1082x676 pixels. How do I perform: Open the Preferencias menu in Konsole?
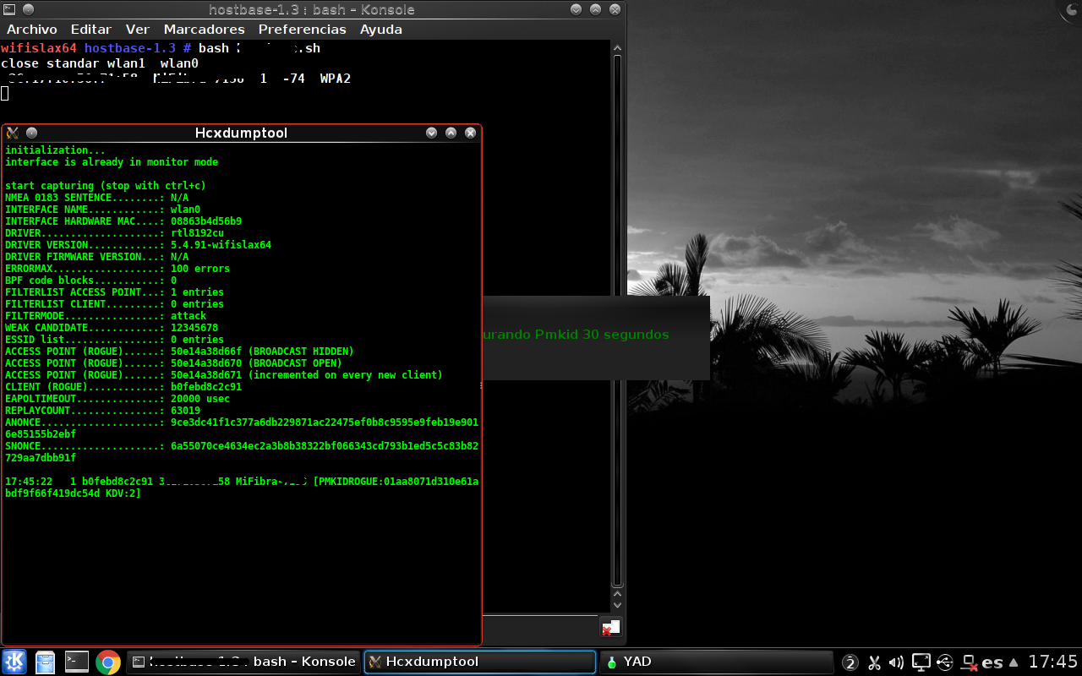pos(303,29)
